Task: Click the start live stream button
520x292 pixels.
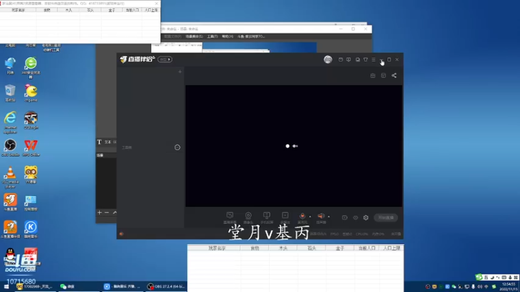Action: click(x=385, y=217)
